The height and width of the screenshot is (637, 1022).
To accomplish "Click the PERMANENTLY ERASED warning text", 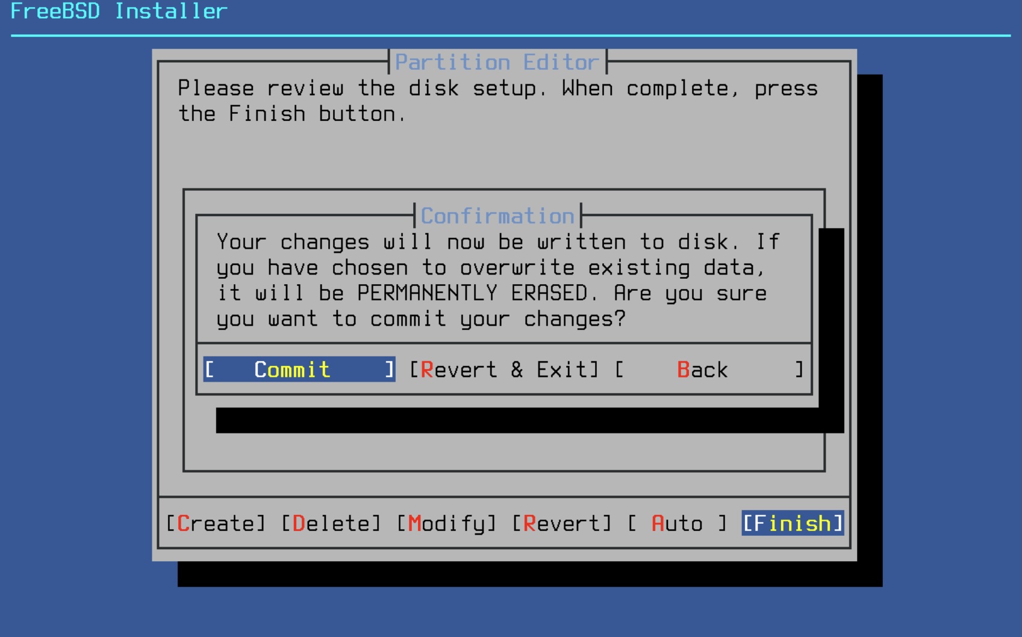I will 472,293.
